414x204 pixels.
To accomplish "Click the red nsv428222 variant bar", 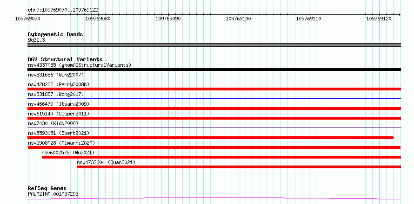I will 214,89.
